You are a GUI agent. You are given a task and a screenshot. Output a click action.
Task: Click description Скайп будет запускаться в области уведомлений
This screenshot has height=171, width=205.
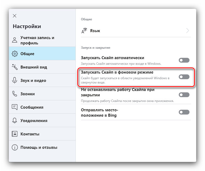pos(125,80)
